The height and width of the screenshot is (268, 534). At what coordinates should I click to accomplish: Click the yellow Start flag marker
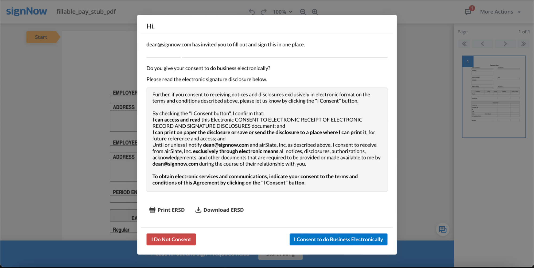coord(41,37)
